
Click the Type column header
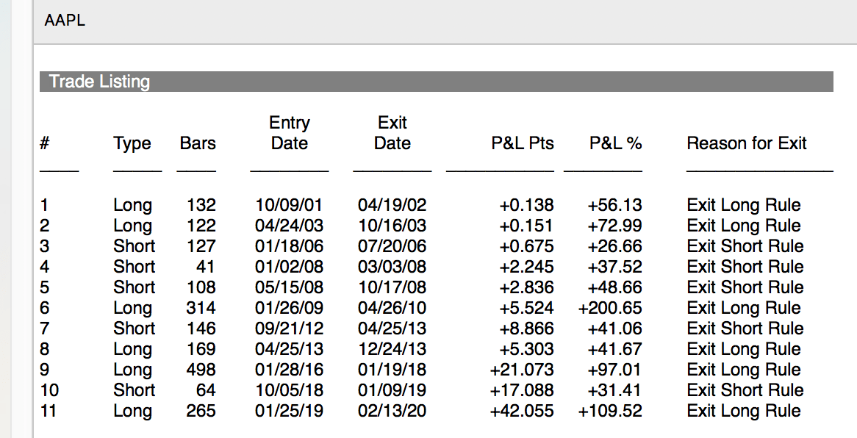[132, 143]
